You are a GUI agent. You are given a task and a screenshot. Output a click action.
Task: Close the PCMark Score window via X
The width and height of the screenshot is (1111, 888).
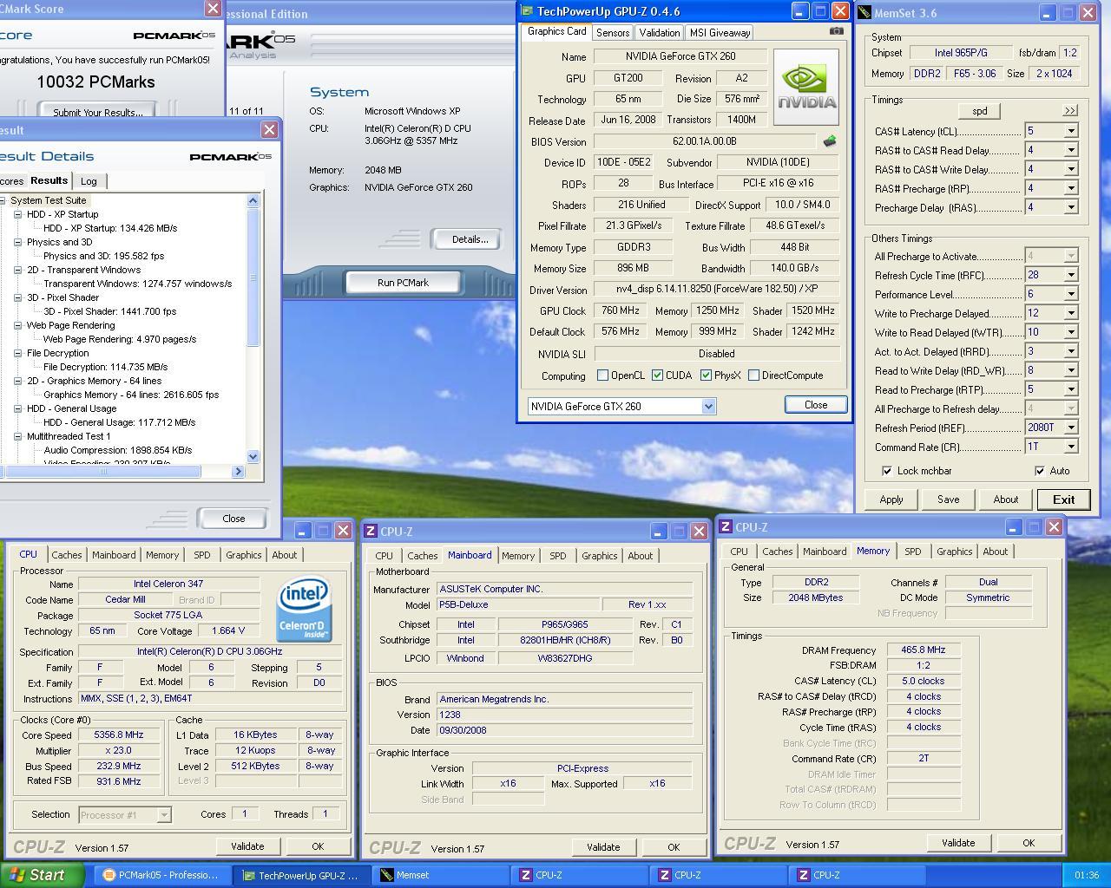213,8
